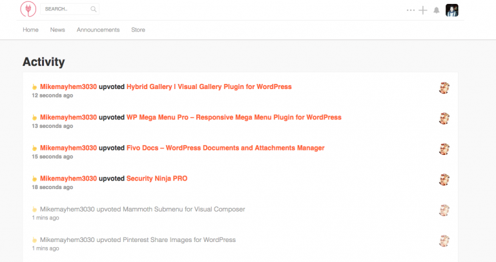Go to the Home menu item
Image resolution: width=496 pixels, height=262 pixels.
pyautogui.click(x=31, y=30)
